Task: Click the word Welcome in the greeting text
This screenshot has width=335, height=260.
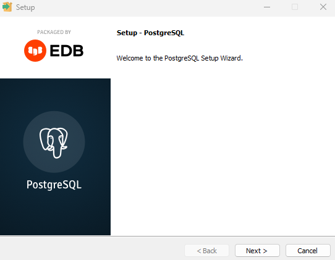Action: pyautogui.click(x=130, y=58)
